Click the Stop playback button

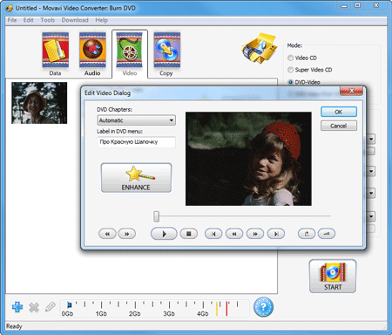pos(189,234)
